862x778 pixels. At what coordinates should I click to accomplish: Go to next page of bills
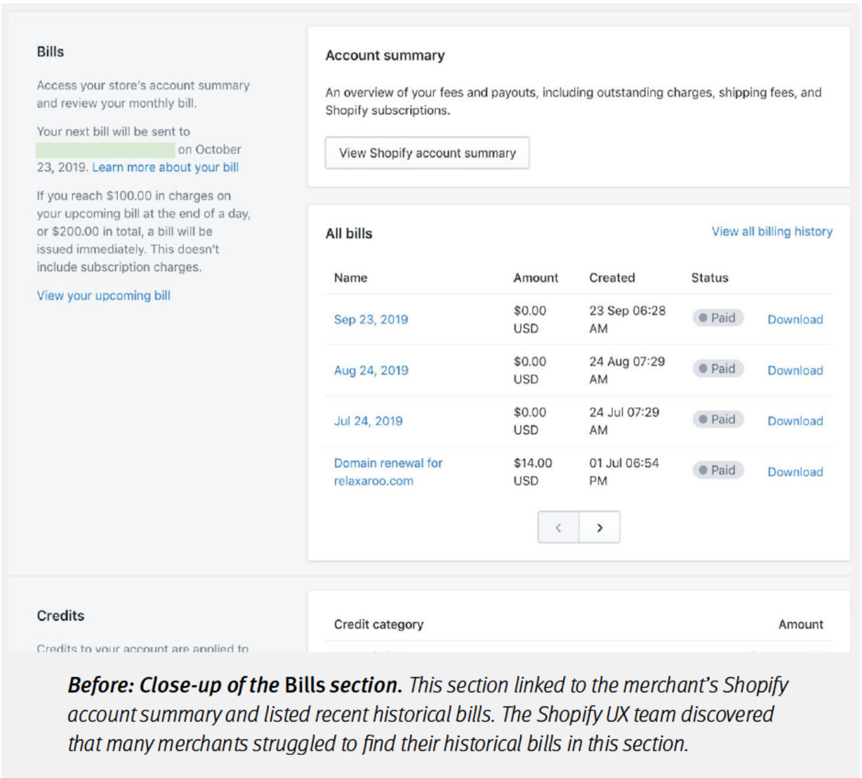click(x=599, y=528)
